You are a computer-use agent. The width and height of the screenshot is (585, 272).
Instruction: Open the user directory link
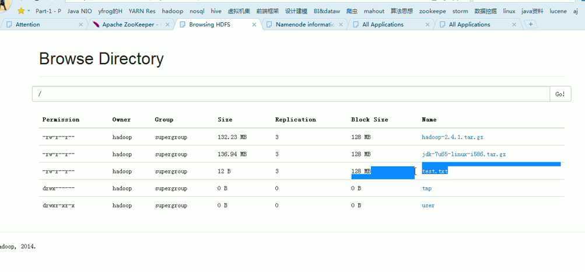tap(428, 205)
